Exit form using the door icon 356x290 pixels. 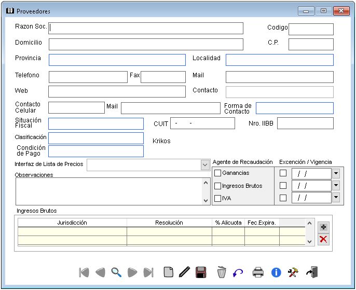(x=311, y=272)
